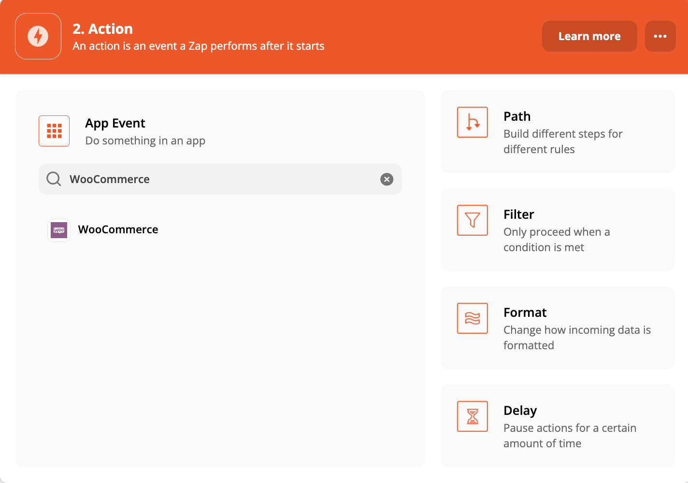688x483 pixels.
Task: Click the lightning bolt Zap icon
Action: [38, 36]
